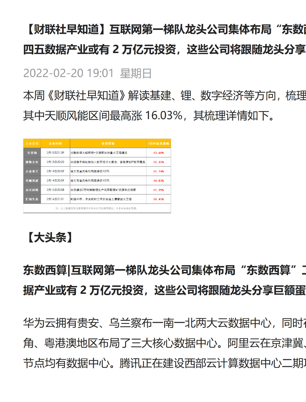Select the 天顺风能 company cell
The height and width of the screenshot is (402, 306).
[x=32, y=181]
